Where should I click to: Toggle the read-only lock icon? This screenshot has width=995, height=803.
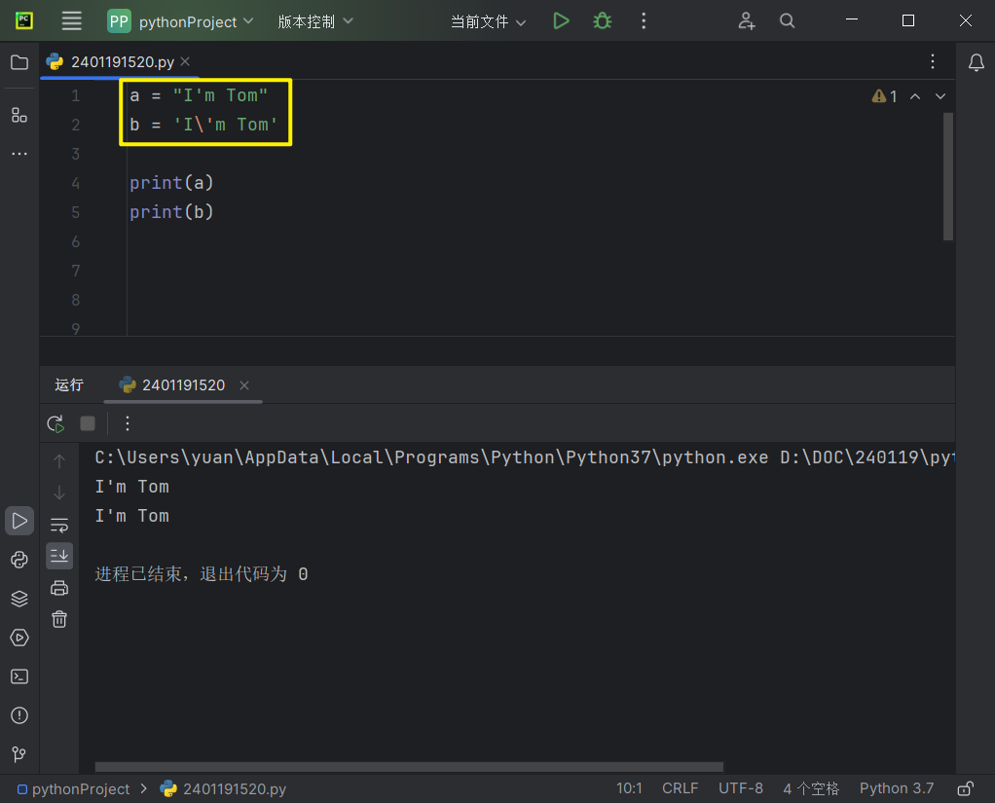[x=965, y=788]
